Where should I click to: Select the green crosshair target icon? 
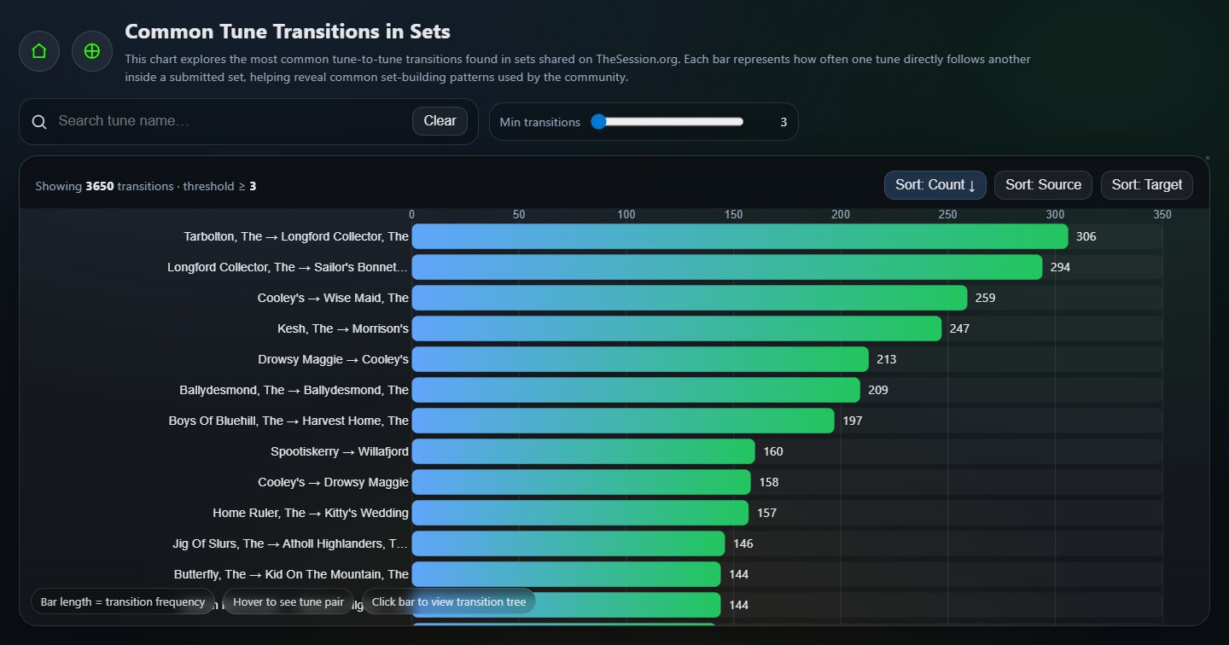pos(91,51)
